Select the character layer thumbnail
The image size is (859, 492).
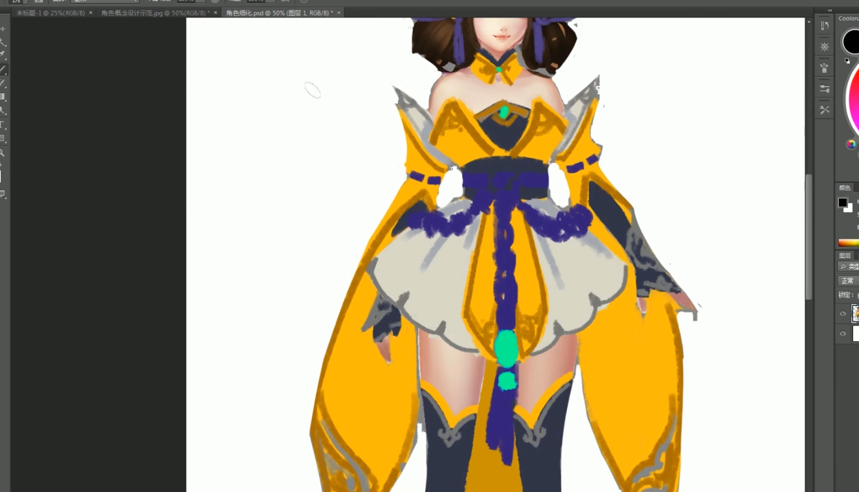pos(856,313)
